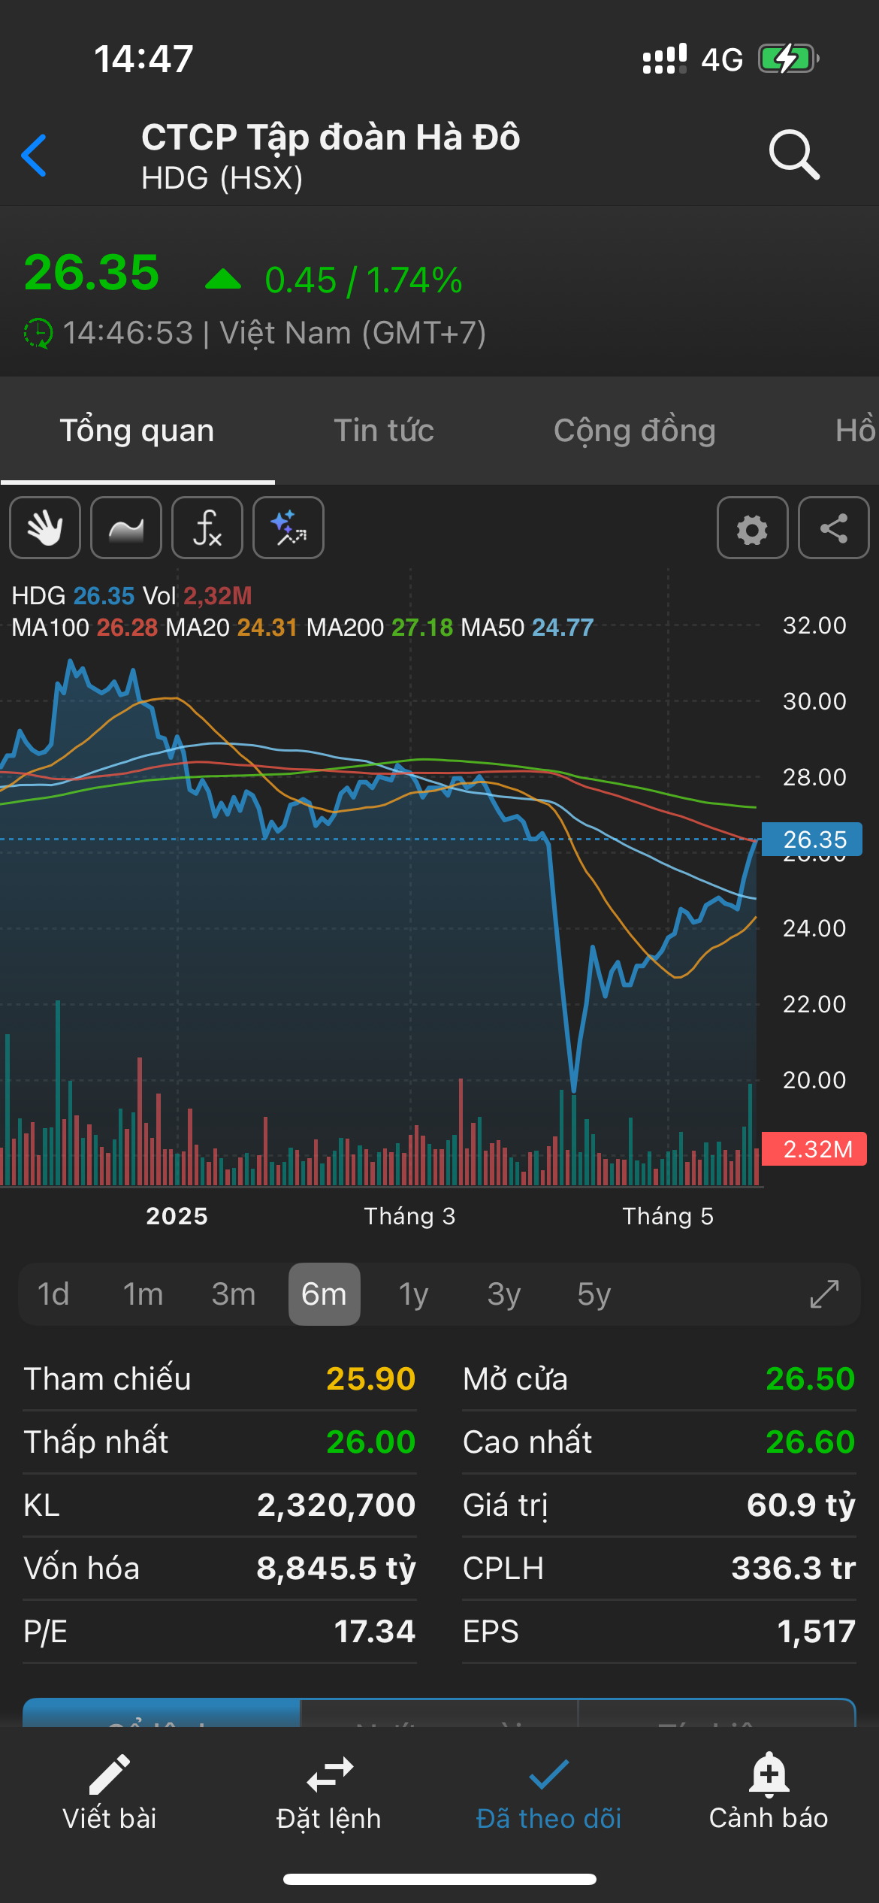Share the chart via share icon
This screenshot has width=879, height=1903.
tap(833, 528)
